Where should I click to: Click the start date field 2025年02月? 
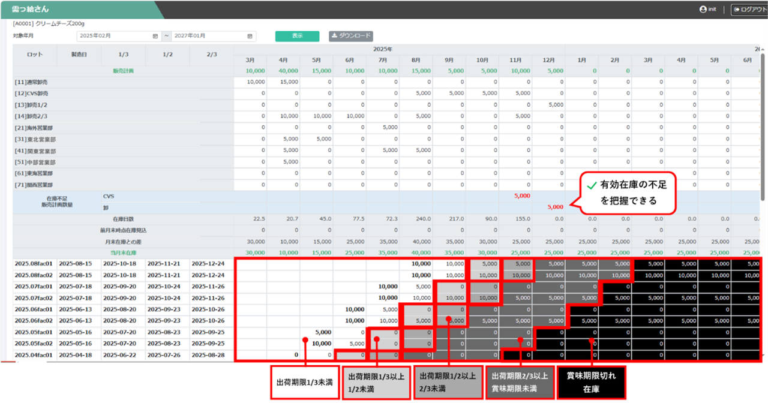[x=114, y=37]
